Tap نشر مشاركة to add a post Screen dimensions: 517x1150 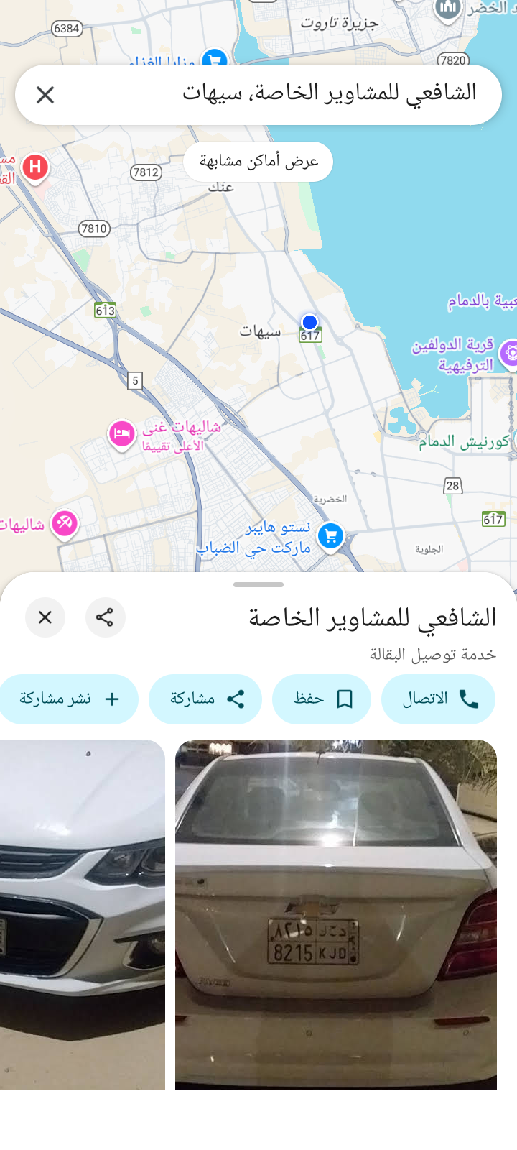tap(69, 699)
